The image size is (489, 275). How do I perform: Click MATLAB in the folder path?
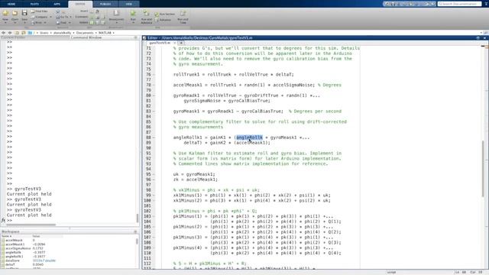click(105, 33)
